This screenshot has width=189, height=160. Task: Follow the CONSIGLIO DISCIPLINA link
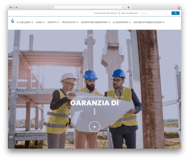[105, 13]
